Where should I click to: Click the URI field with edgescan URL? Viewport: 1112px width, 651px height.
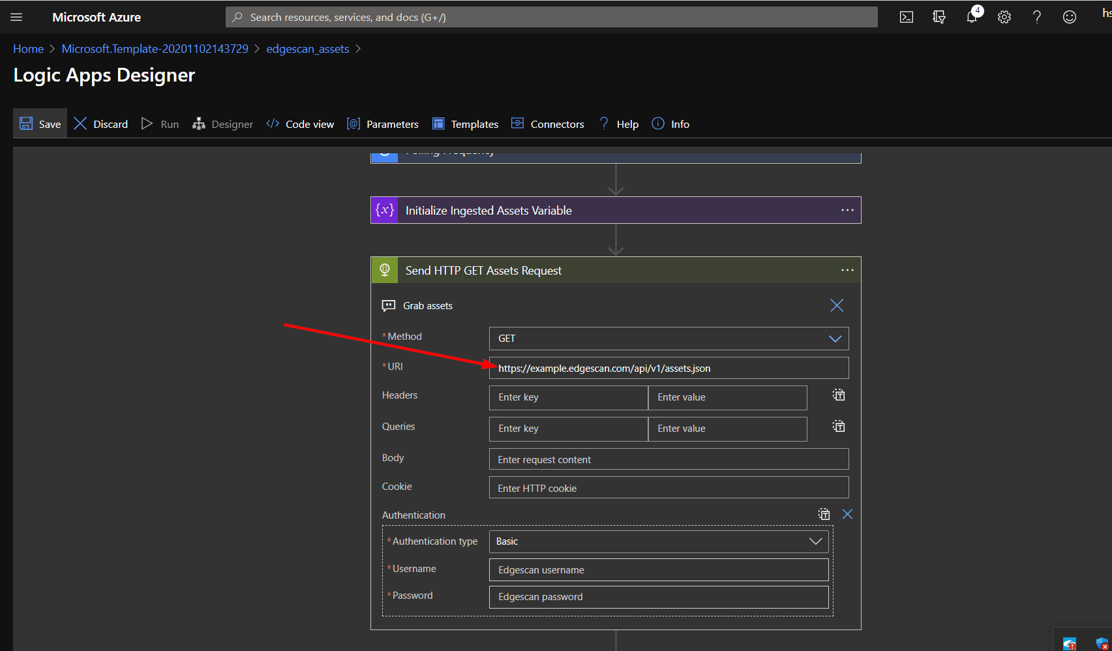(669, 368)
